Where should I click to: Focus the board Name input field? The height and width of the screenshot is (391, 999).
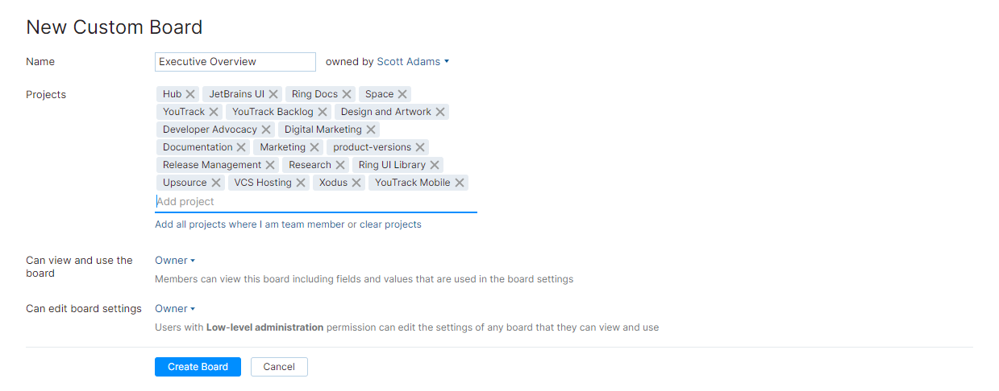[235, 62]
